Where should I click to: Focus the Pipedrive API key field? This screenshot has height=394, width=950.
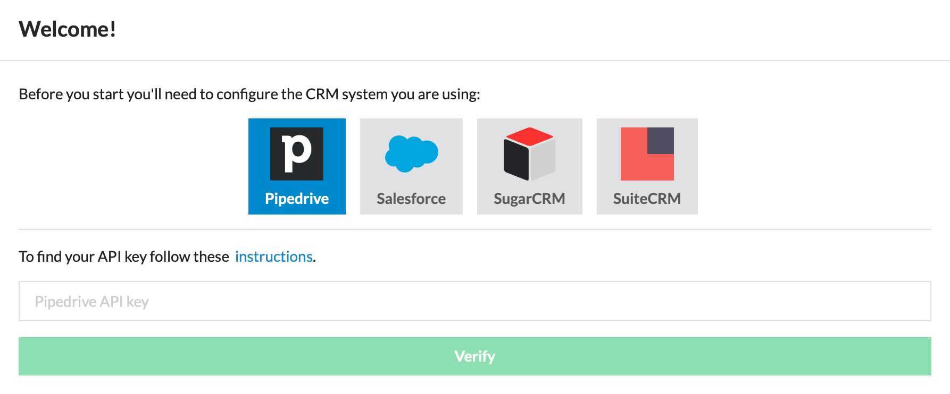pyautogui.click(x=475, y=301)
